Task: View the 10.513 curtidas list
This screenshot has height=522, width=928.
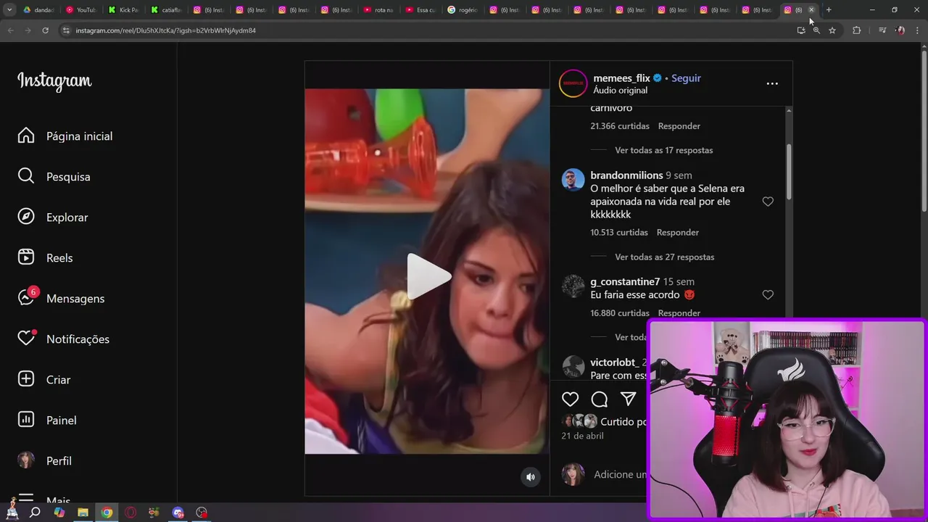Action: point(619,233)
